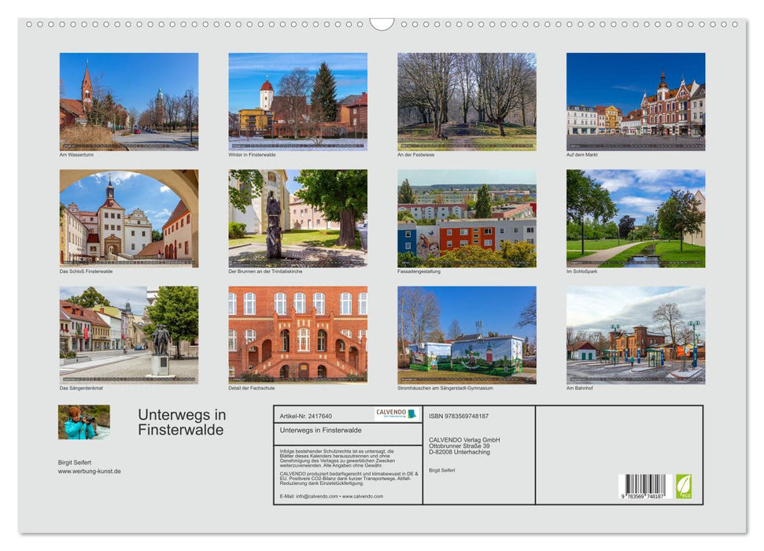Click the 'Im Schloßpark' caption text
Screen dimensions: 764x551
(x=581, y=271)
